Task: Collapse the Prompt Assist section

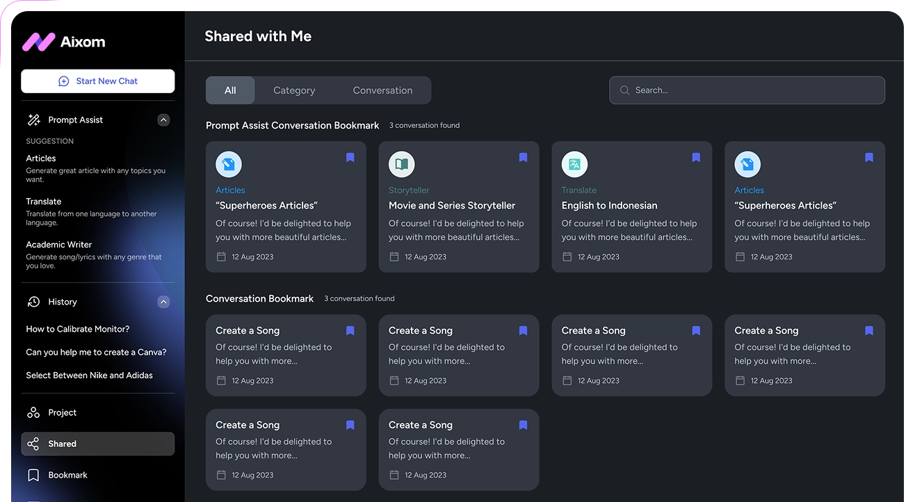Action: (x=163, y=120)
